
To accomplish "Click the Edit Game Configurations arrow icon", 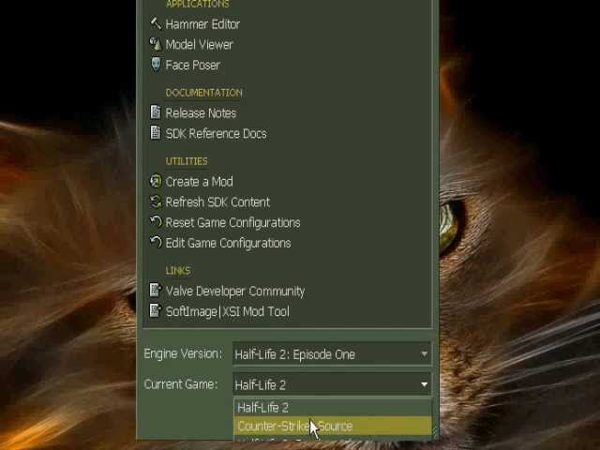I will point(156,242).
